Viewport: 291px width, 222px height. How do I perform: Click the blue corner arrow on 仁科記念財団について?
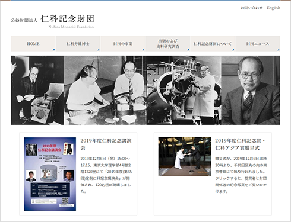click(x=233, y=50)
